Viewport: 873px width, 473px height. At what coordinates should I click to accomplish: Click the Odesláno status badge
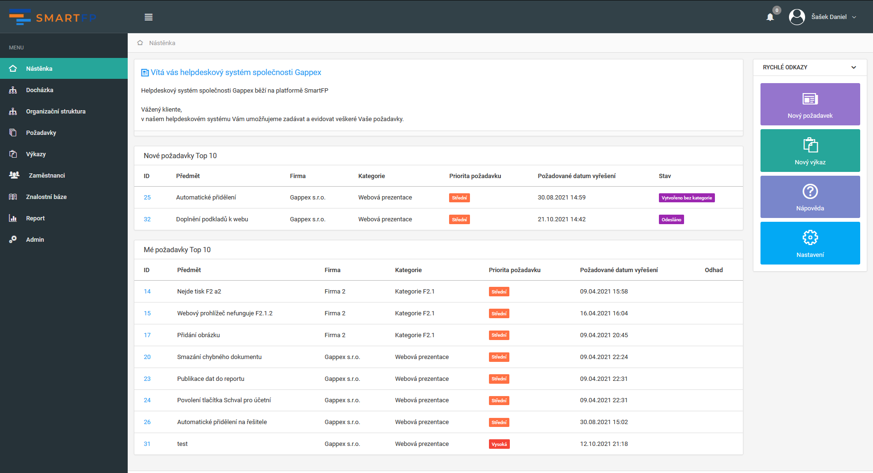pyautogui.click(x=671, y=220)
